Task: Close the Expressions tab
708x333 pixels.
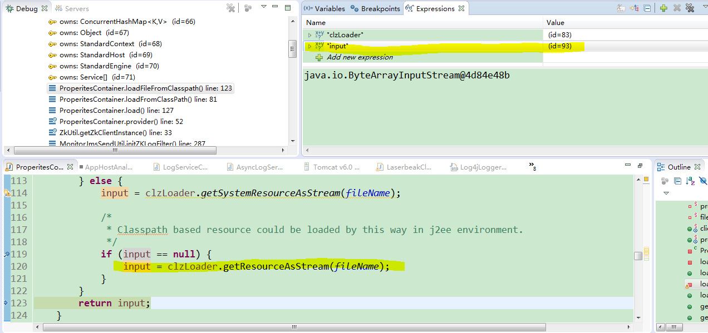Action: pyautogui.click(x=461, y=8)
